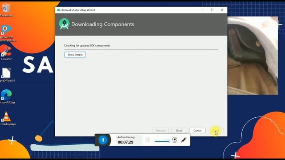Open the Apowersoft recorder desktop shortcut
The height and width of the screenshot is (160, 285).
7,33
